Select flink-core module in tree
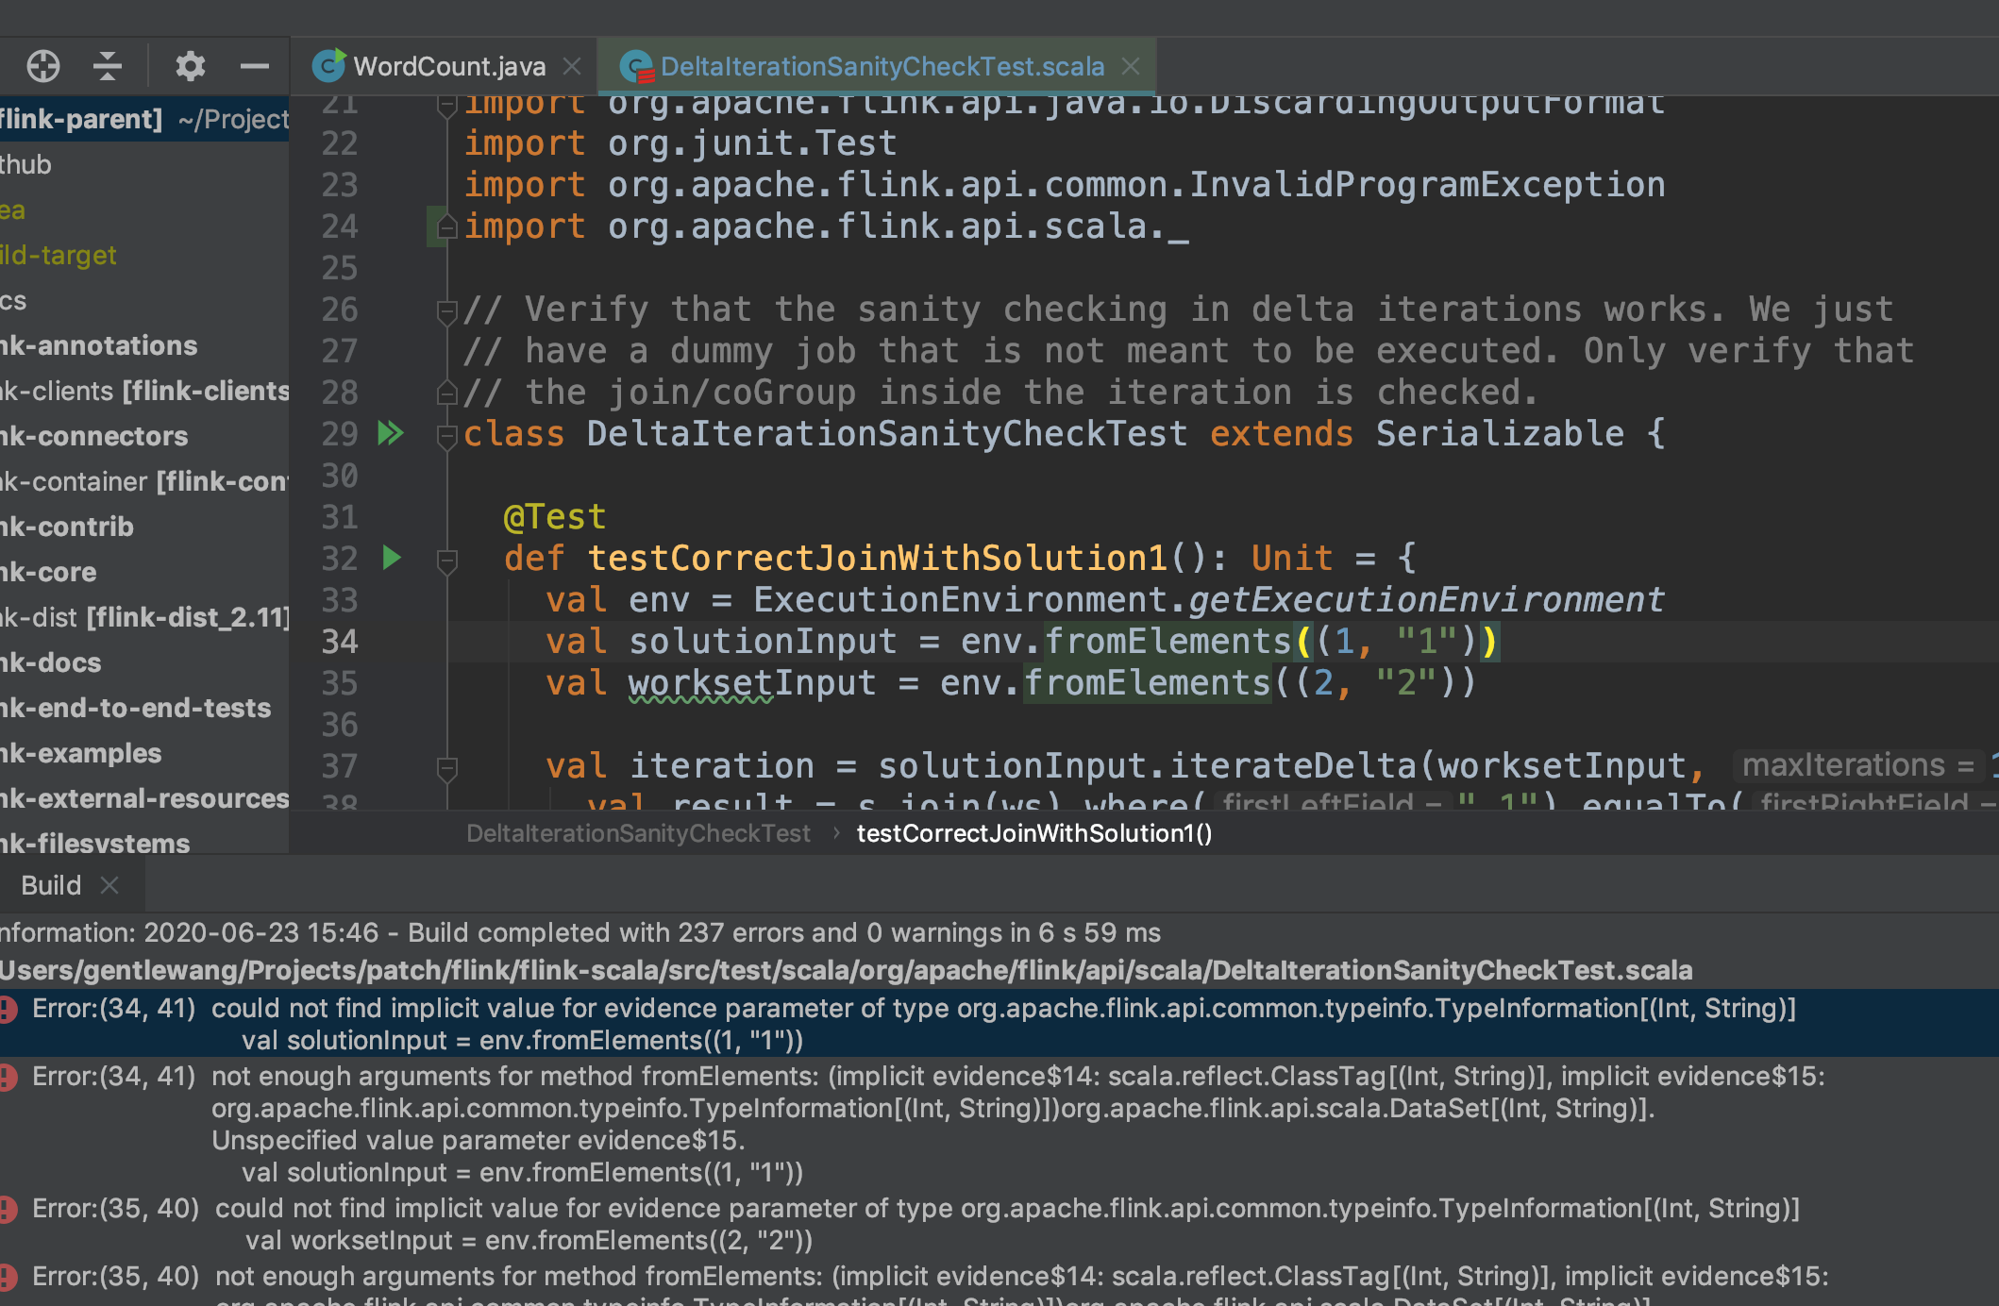Screen dimensions: 1999x1306 point(144,572)
